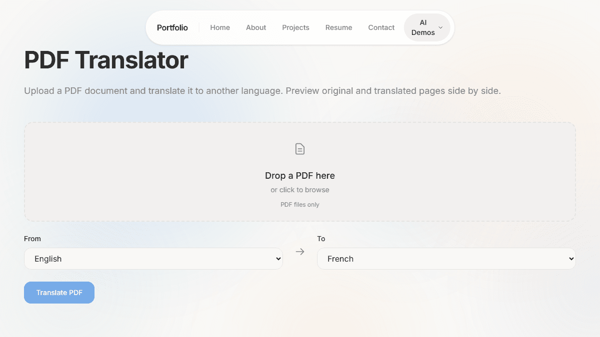The image size is (600, 337).
Task: Navigate to the About section
Action: tap(256, 27)
